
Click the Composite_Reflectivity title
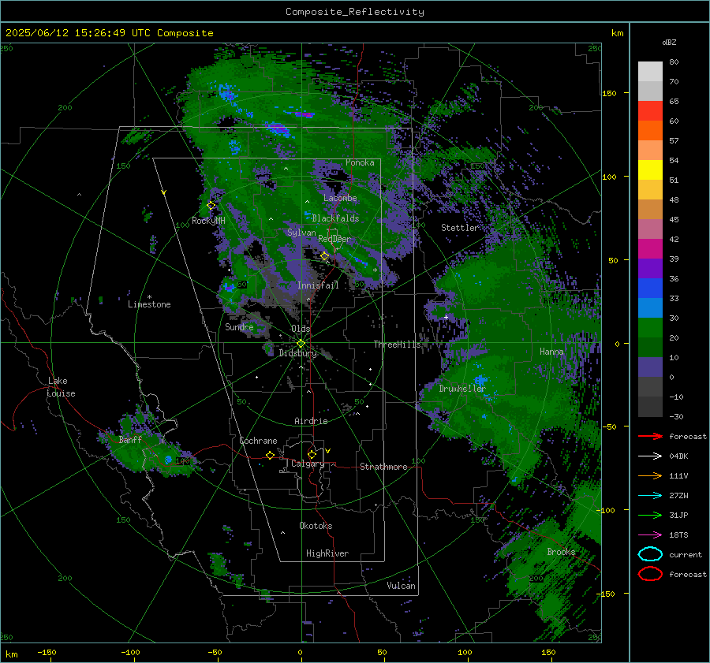tap(355, 12)
